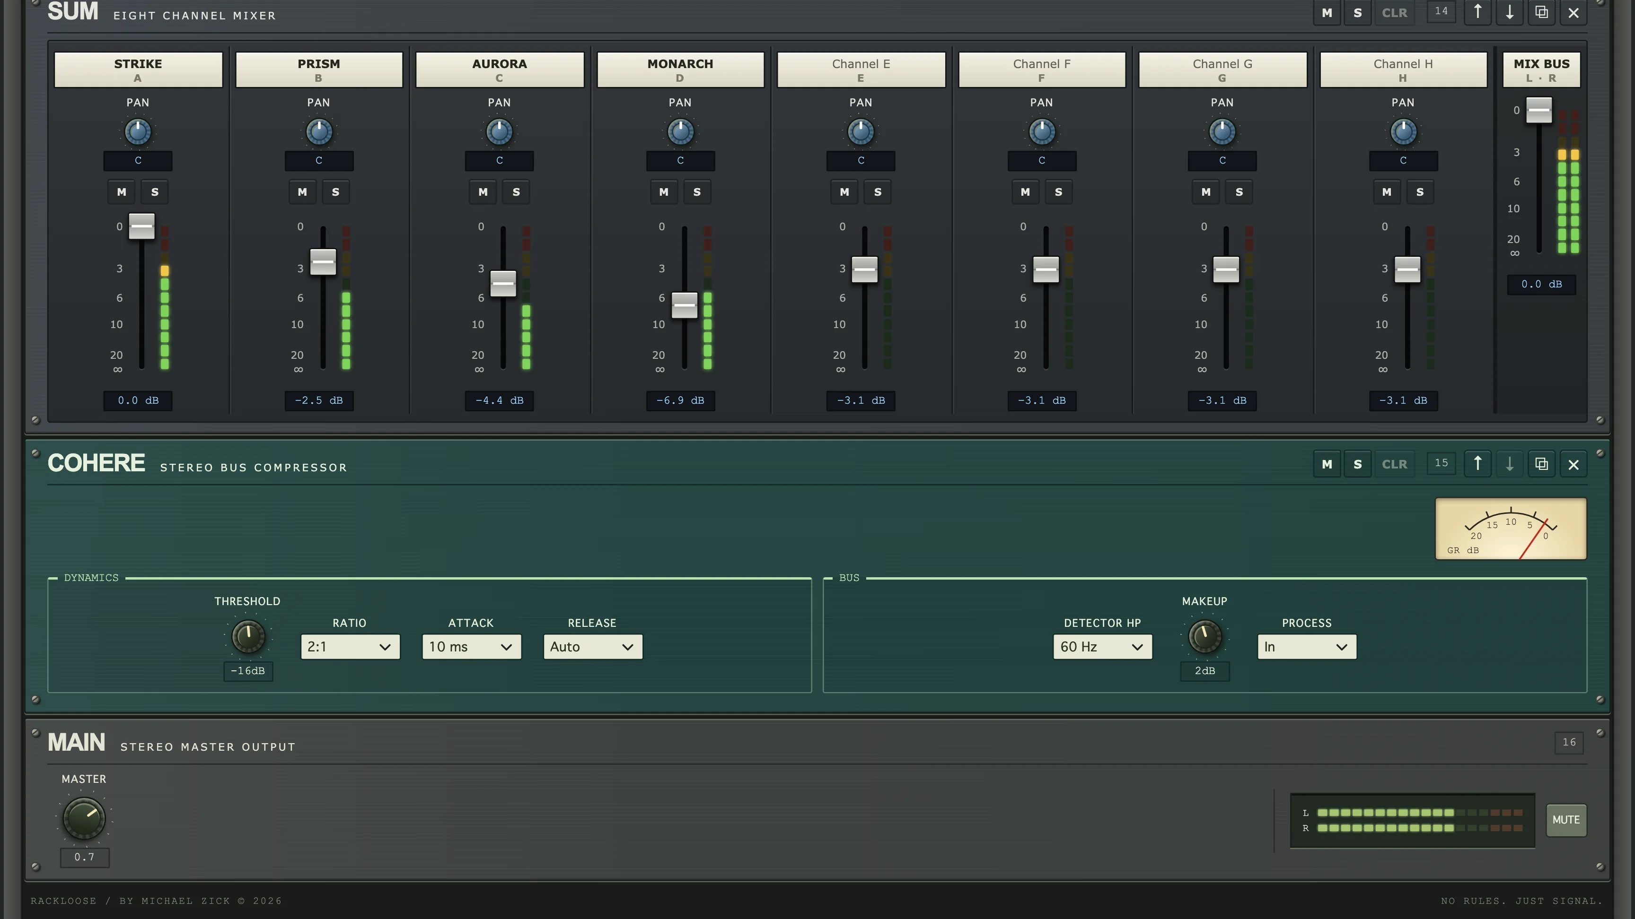Click the MIX BUS L·R label

click(x=1541, y=70)
